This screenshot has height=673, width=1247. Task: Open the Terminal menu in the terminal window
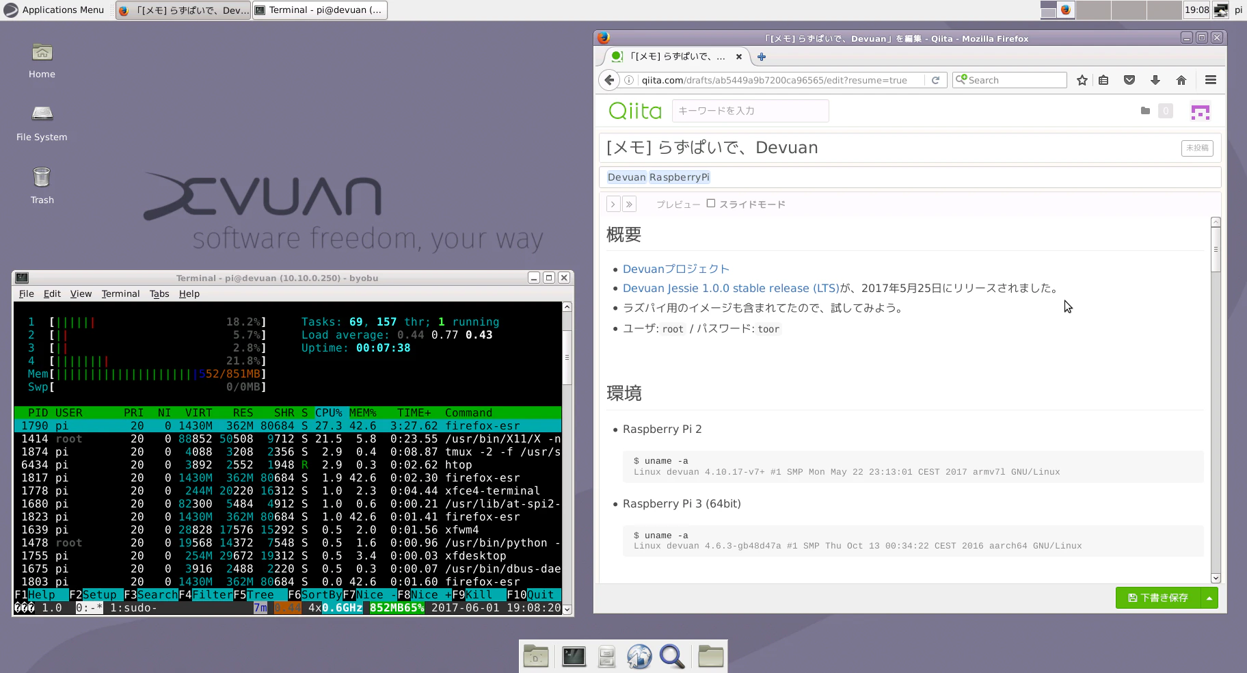coord(120,293)
